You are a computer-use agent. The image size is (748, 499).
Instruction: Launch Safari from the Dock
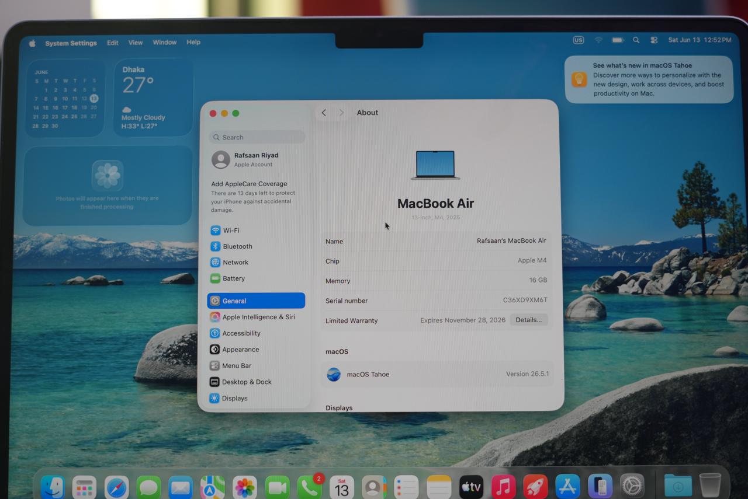pos(116,487)
